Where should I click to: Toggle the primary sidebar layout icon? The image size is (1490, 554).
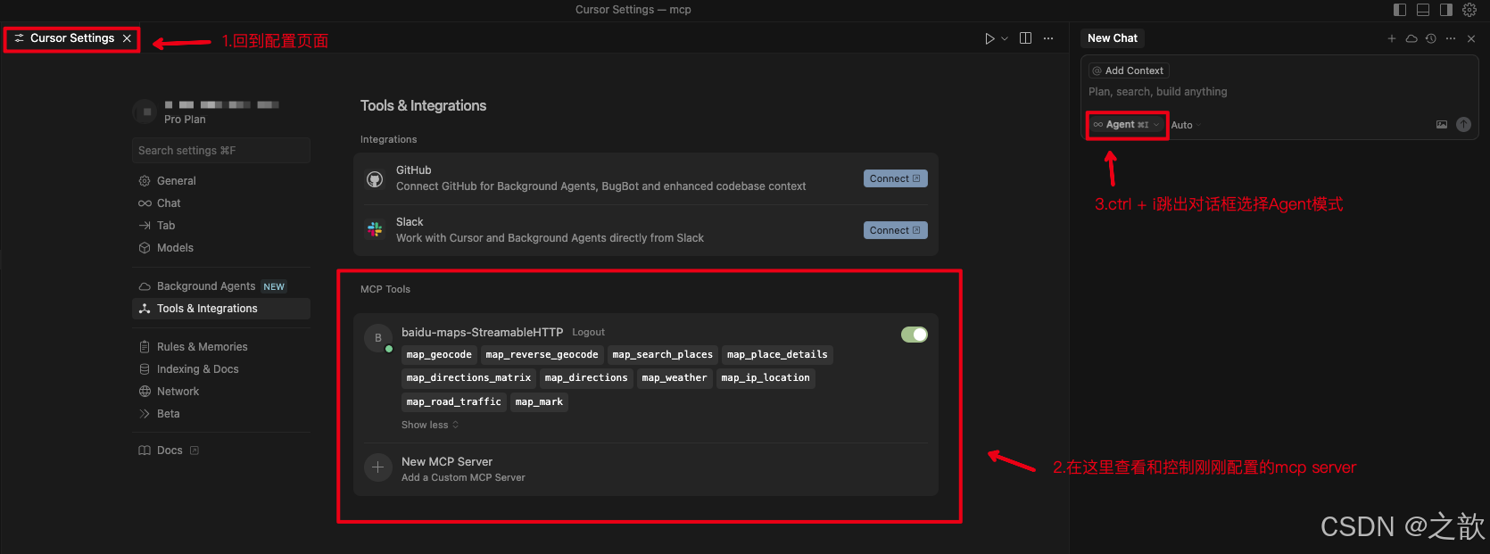point(1400,10)
